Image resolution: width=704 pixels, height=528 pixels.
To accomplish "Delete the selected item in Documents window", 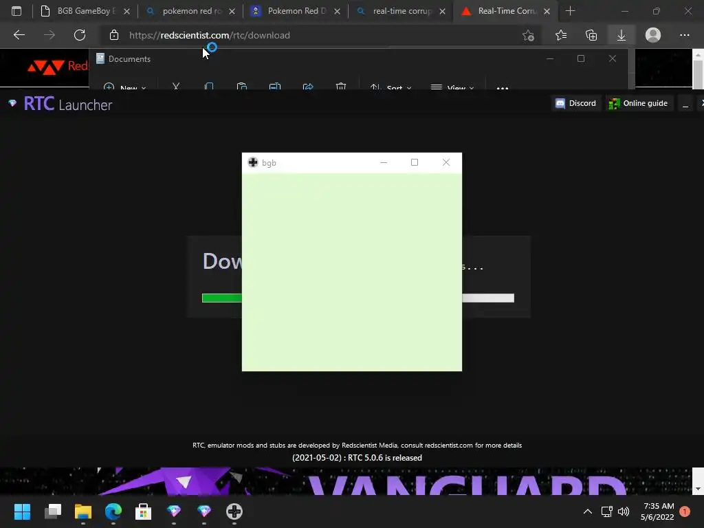I will point(341,86).
